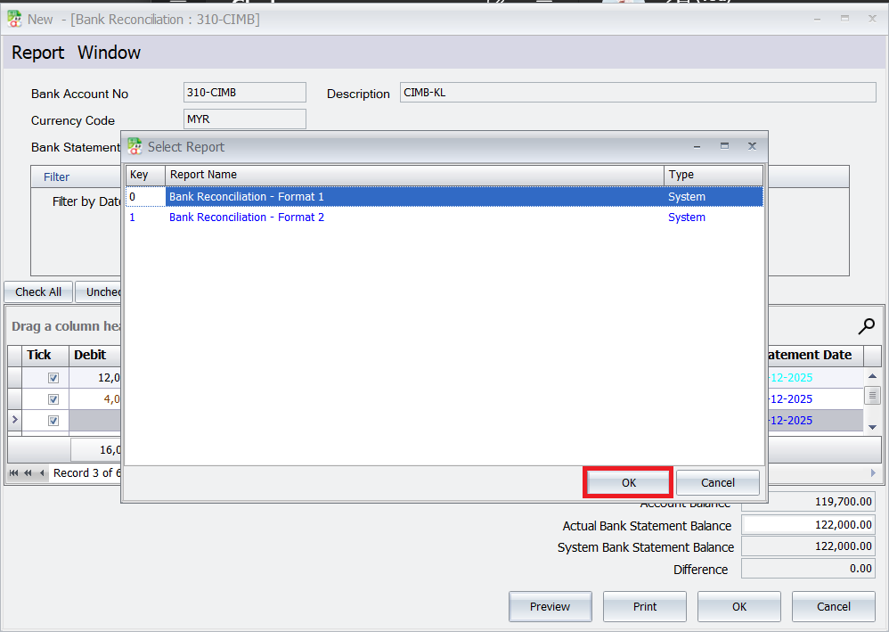Click the Type column header
Image resolution: width=889 pixels, height=632 pixels.
click(x=713, y=175)
